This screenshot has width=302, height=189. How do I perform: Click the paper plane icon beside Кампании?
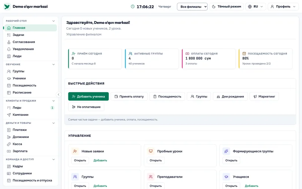coord(9,115)
